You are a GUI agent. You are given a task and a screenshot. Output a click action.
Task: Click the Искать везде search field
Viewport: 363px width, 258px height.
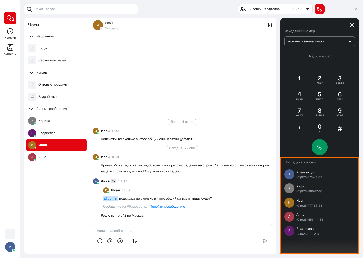tap(83, 9)
